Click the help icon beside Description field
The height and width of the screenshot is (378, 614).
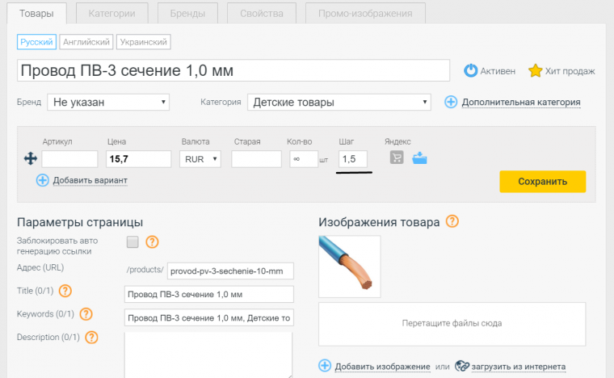point(91,337)
